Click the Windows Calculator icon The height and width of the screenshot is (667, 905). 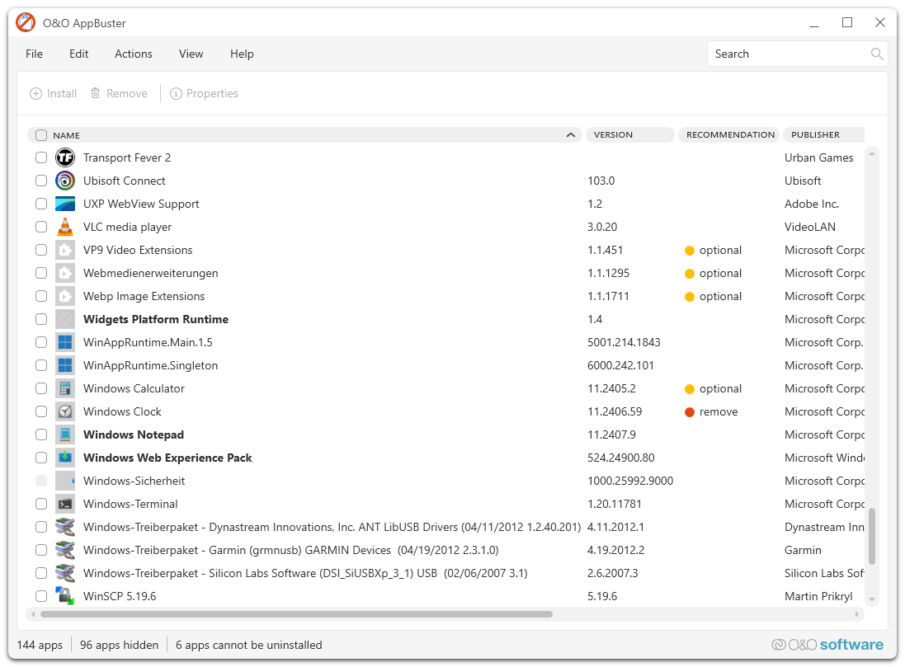pos(64,388)
